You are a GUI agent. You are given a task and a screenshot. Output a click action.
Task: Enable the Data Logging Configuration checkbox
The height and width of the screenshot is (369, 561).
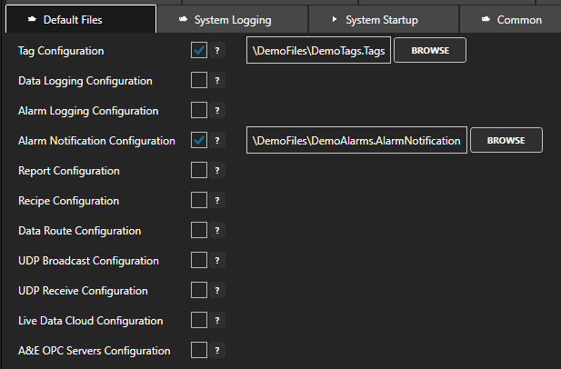199,81
